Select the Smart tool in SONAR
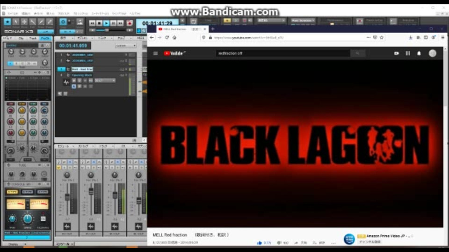This screenshot has height=252, width=449. coord(7,22)
